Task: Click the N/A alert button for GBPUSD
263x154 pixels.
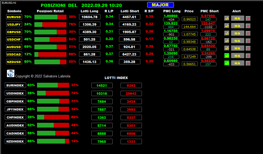Action: pos(237,33)
